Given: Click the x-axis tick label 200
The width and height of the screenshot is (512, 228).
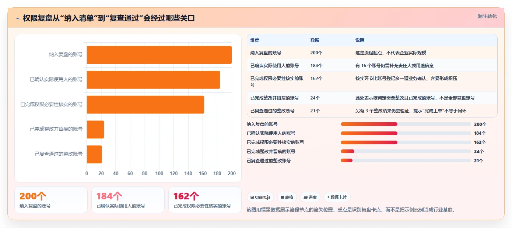Looking at the screenshot, I should tap(232, 173).
